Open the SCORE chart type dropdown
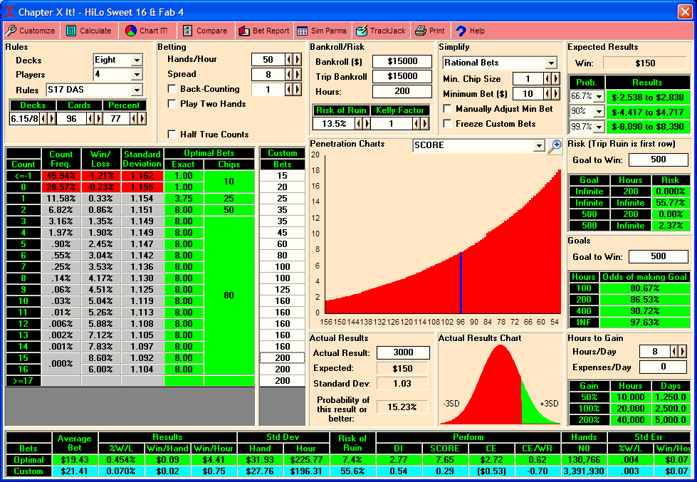 click(539, 145)
